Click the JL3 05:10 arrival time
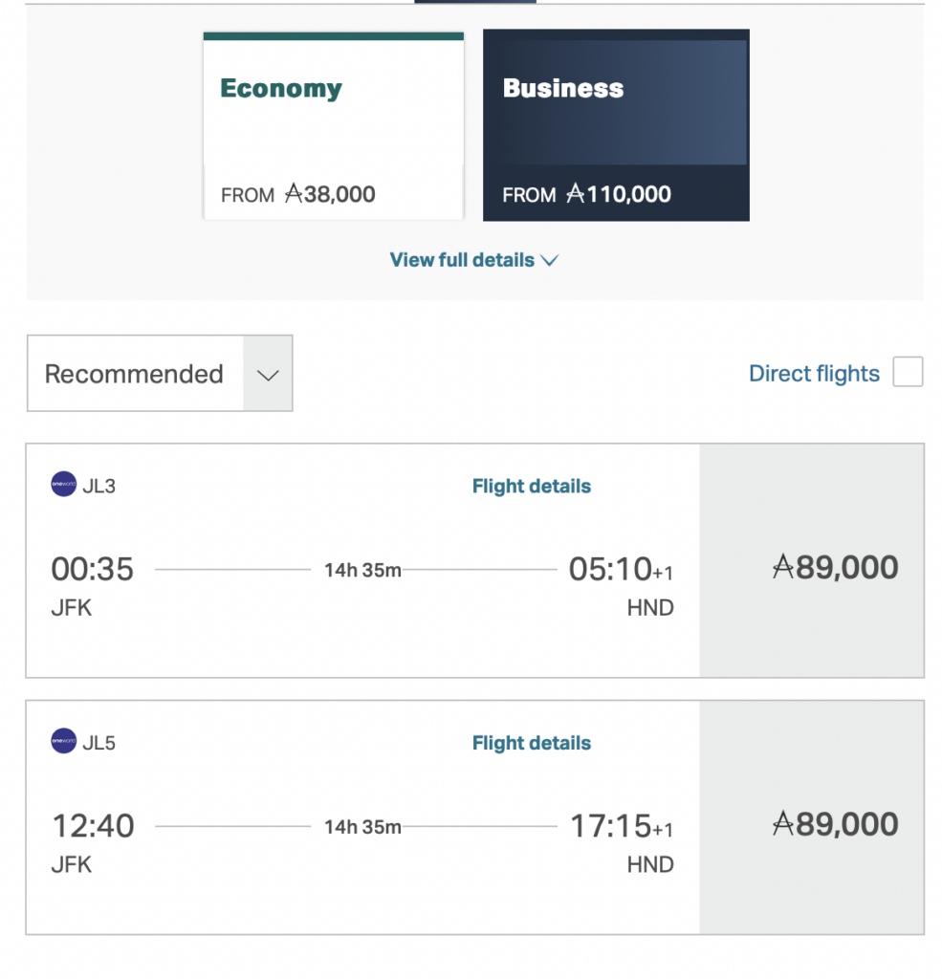Screen dimensions: 942x979 click(610, 570)
